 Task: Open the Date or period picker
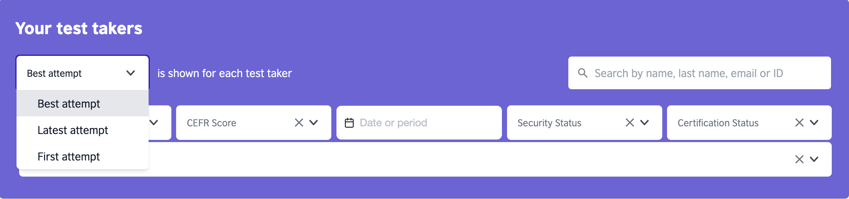(419, 123)
